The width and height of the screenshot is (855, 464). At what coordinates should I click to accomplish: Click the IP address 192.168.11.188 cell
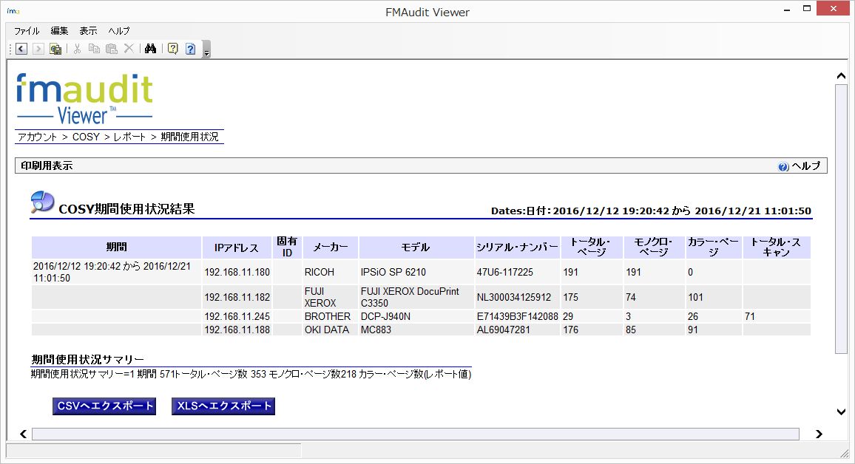click(237, 330)
